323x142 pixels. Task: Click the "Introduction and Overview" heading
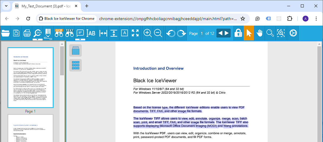tap(158, 68)
